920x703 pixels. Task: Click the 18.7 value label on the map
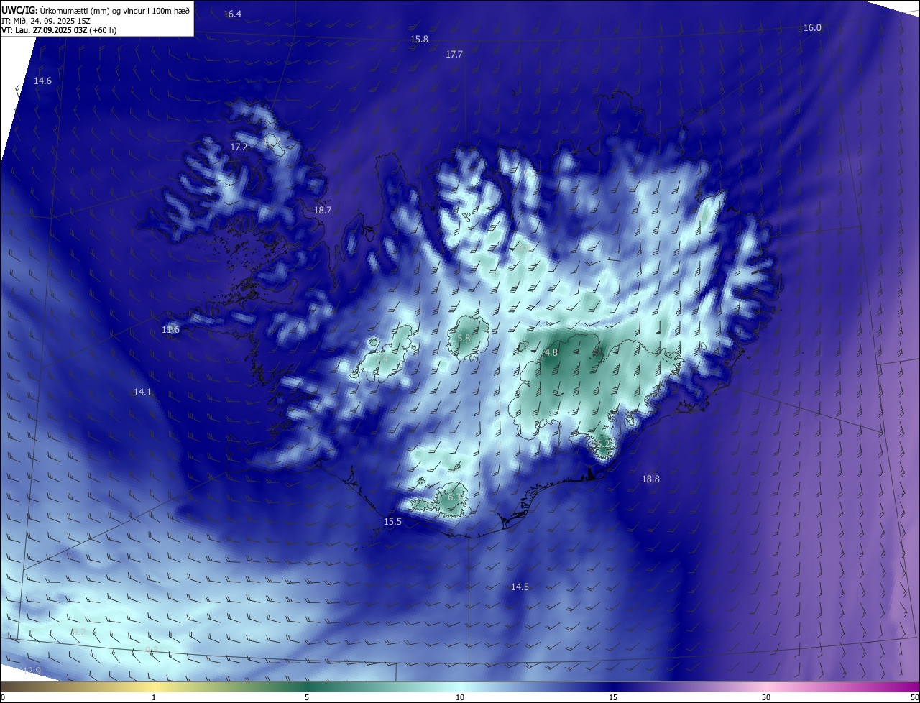pos(323,211)
